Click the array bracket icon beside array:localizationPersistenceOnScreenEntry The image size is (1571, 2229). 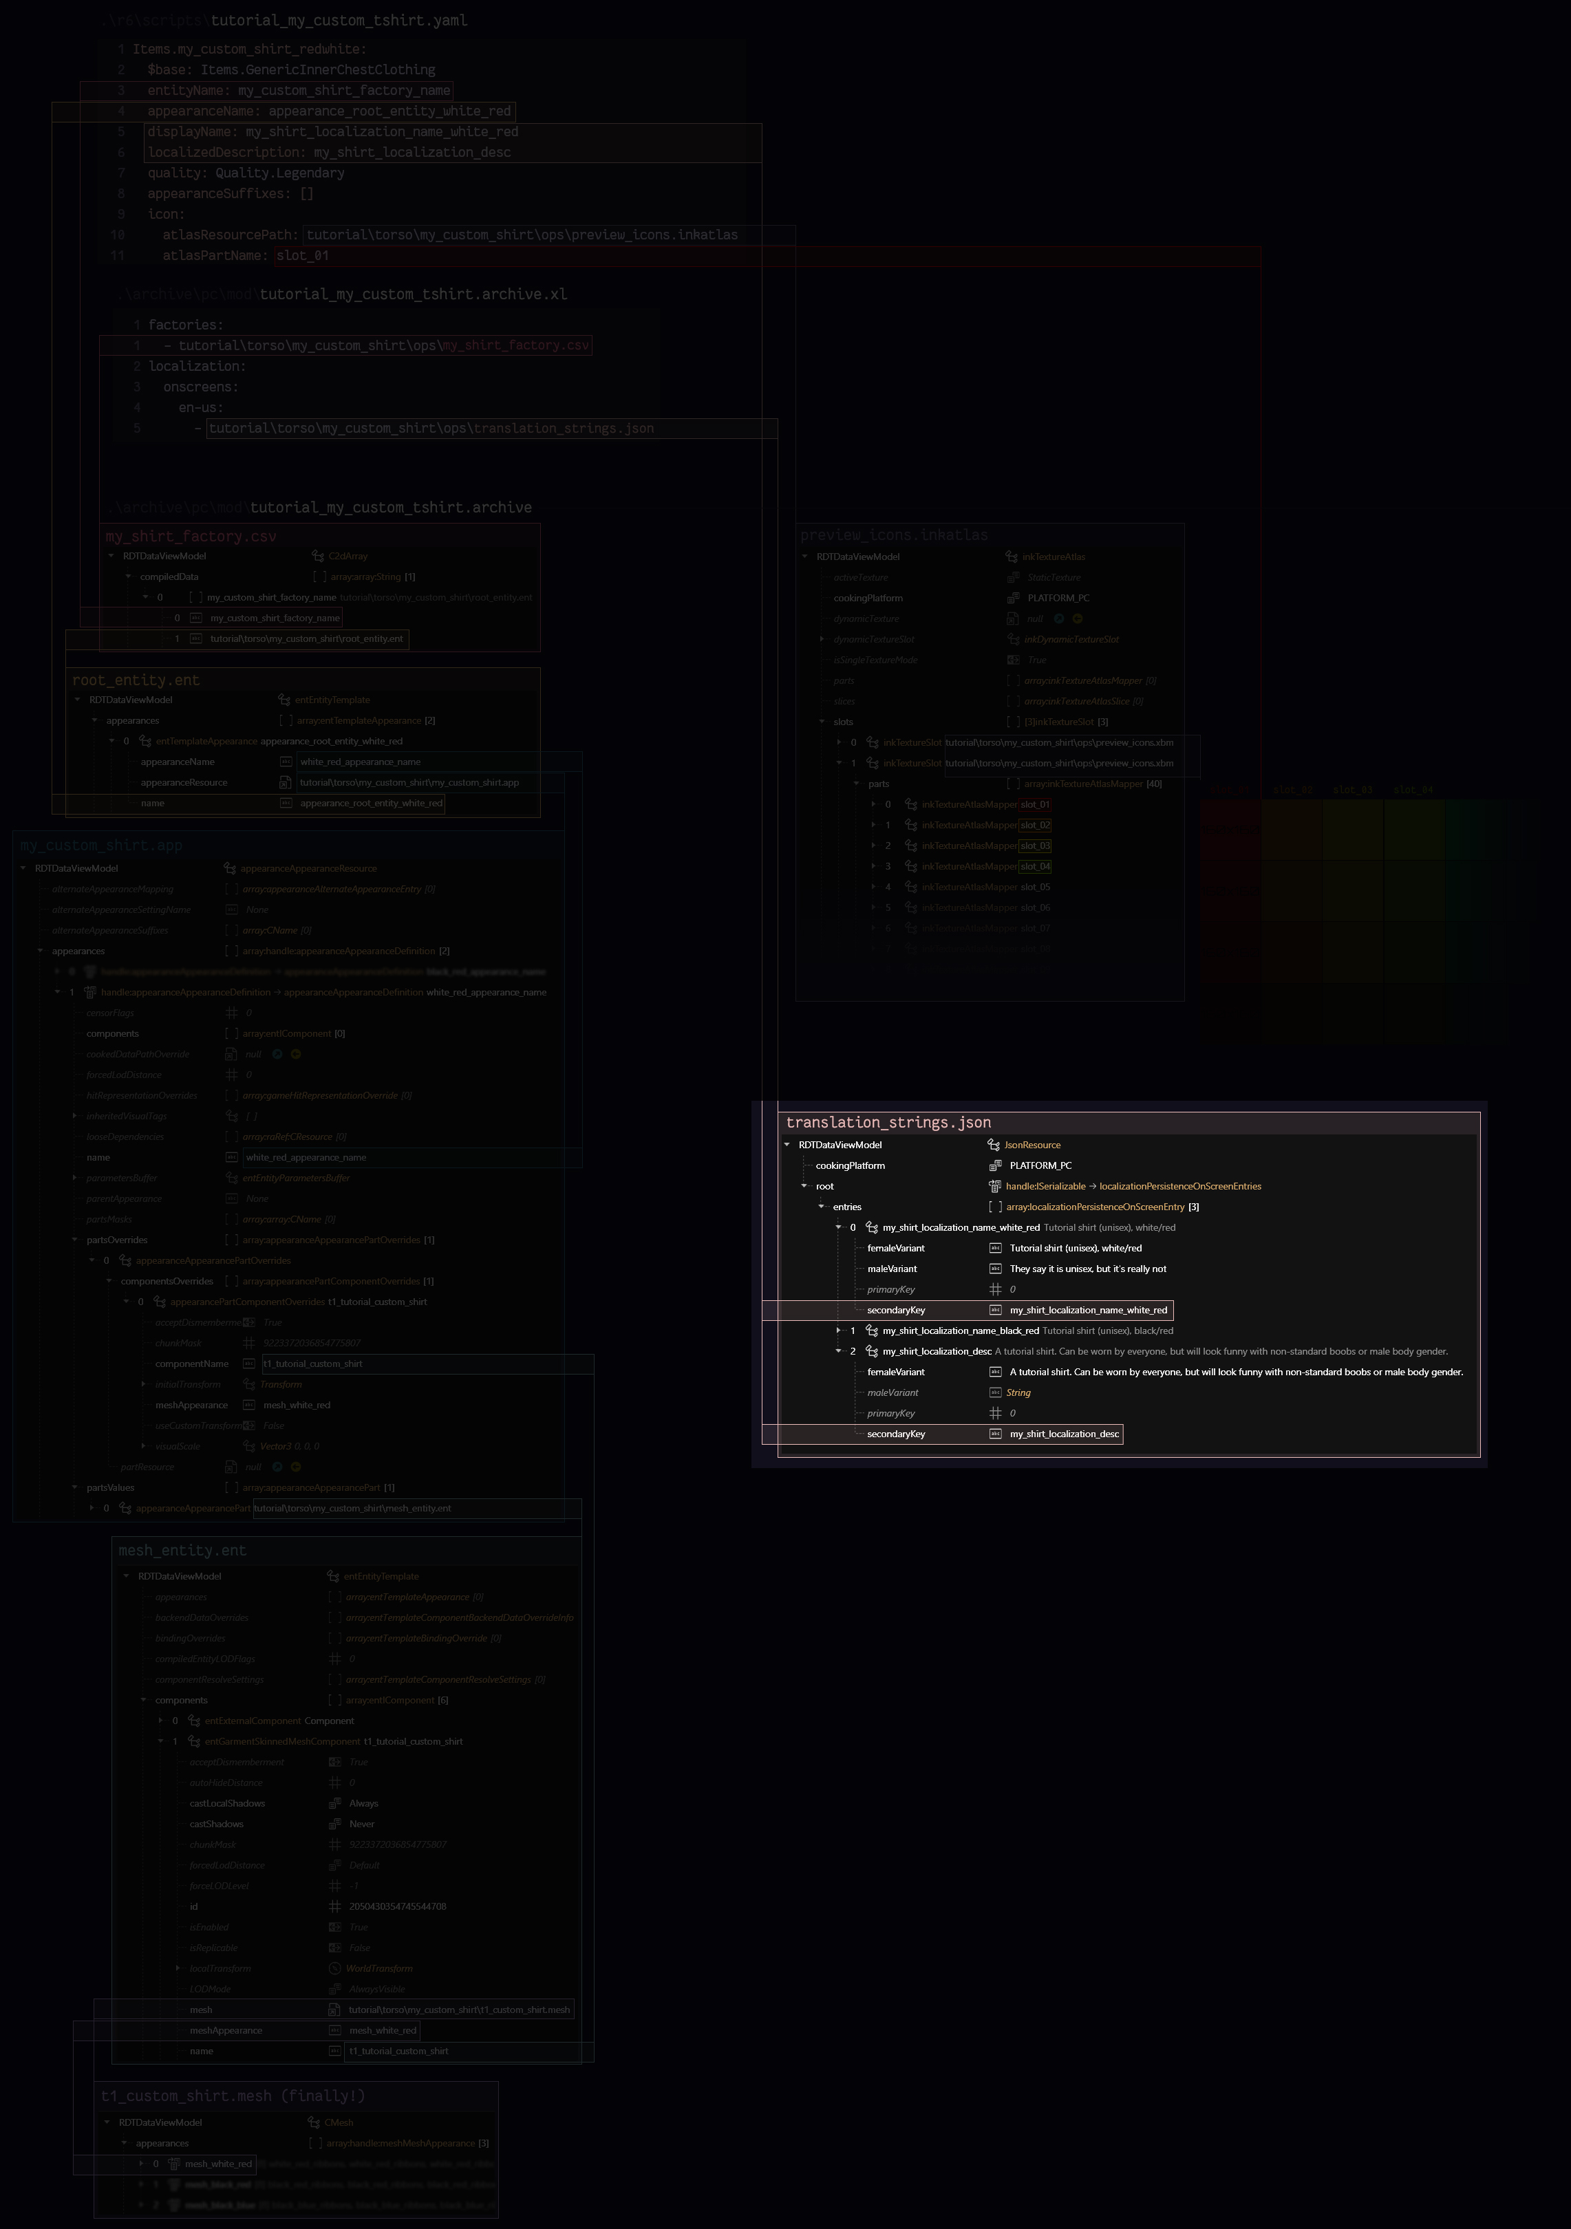tap(994, 1207)
